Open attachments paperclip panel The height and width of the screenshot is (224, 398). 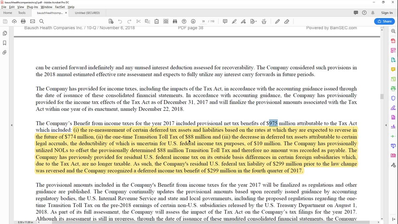5,52
